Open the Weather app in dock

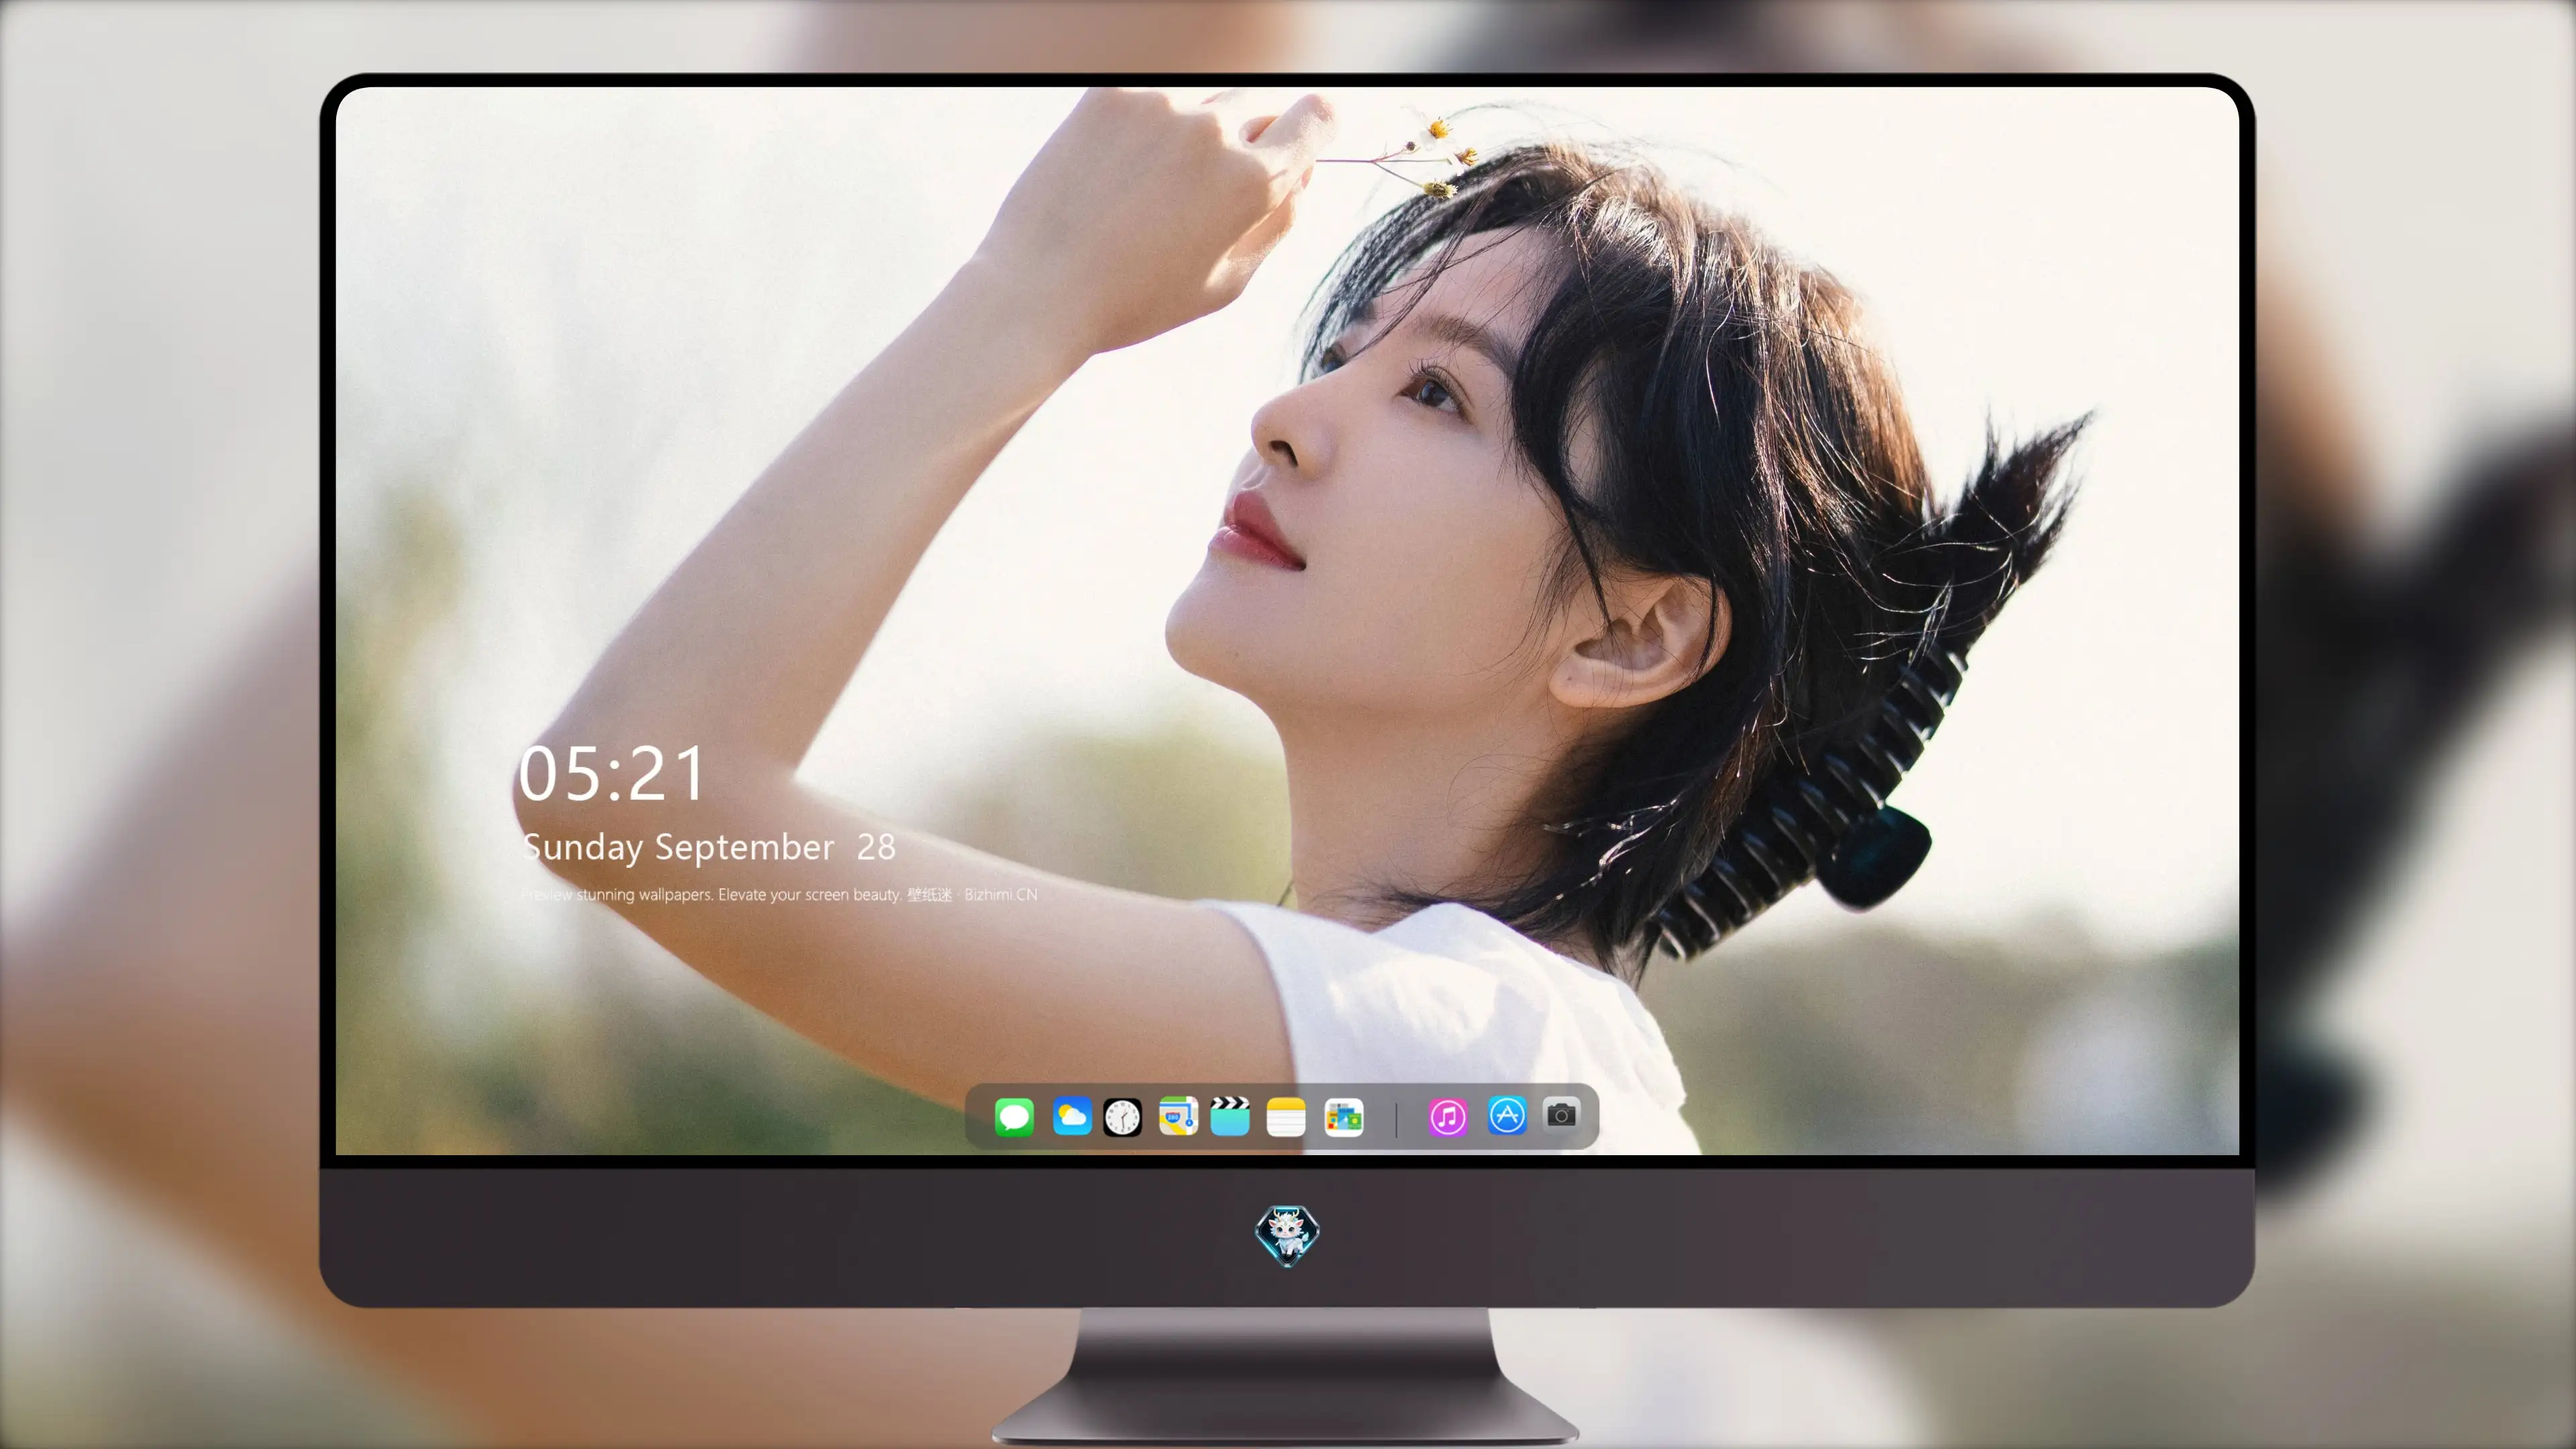[x=1071, y=1116]
